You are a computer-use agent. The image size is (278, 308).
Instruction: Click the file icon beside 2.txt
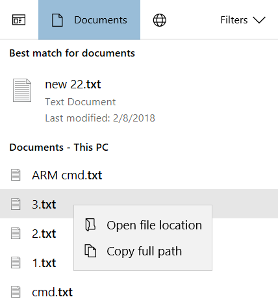click(16, 233)
